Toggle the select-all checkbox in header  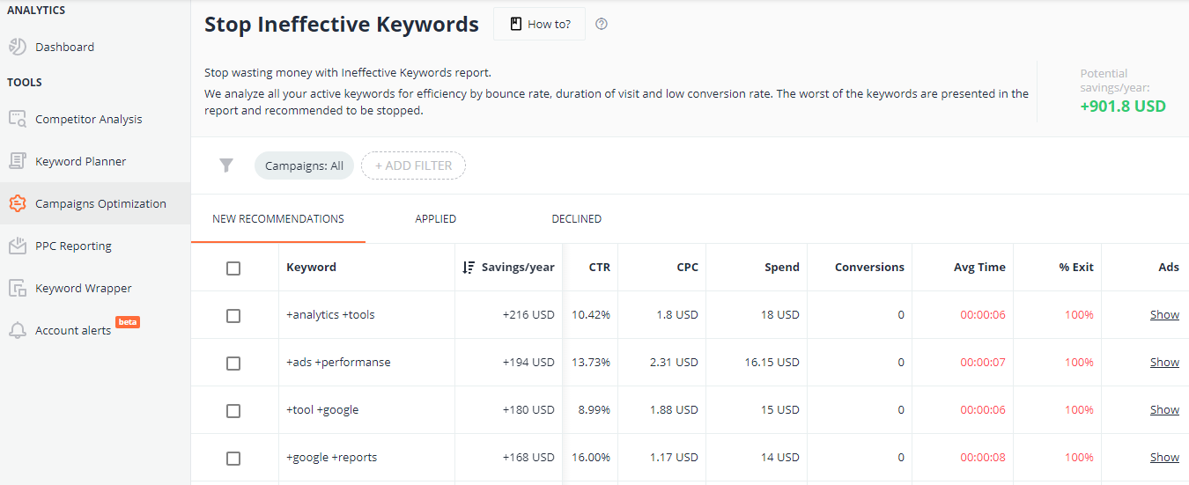coord(233,268)
